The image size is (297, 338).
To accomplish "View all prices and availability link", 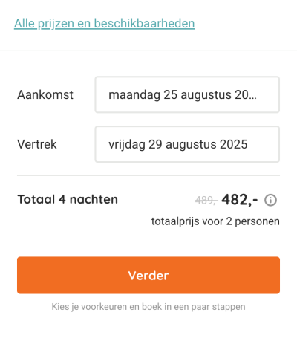I will [x=104, y=24].
